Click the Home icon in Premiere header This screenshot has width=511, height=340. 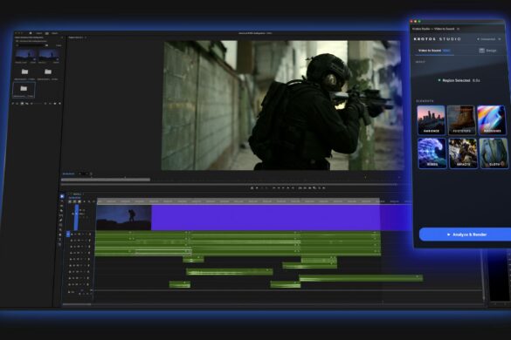point(31,33)
